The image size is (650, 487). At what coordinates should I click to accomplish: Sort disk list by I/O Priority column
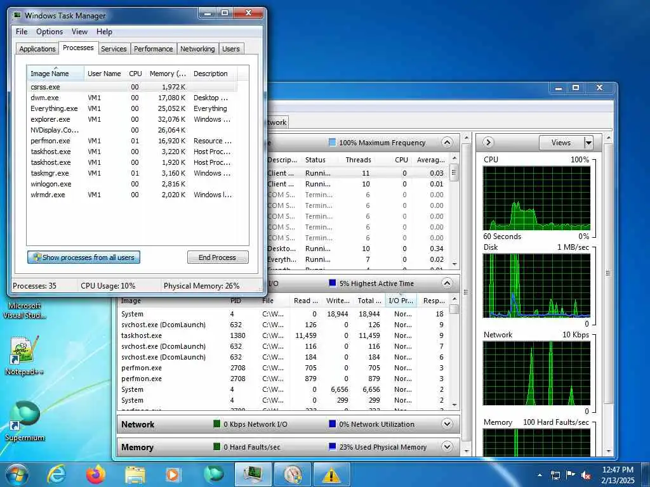[x=401, y=301]
